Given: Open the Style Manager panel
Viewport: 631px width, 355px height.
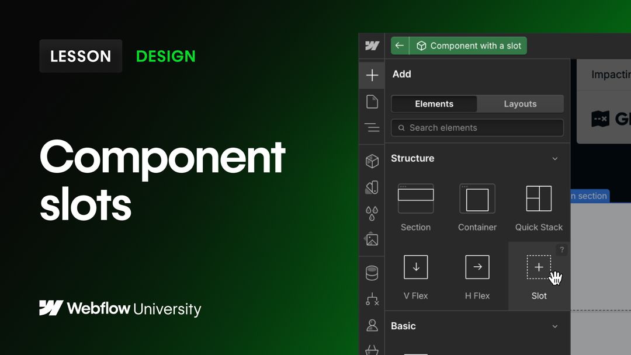Looking at the screenshot, I should coord(372,187).
